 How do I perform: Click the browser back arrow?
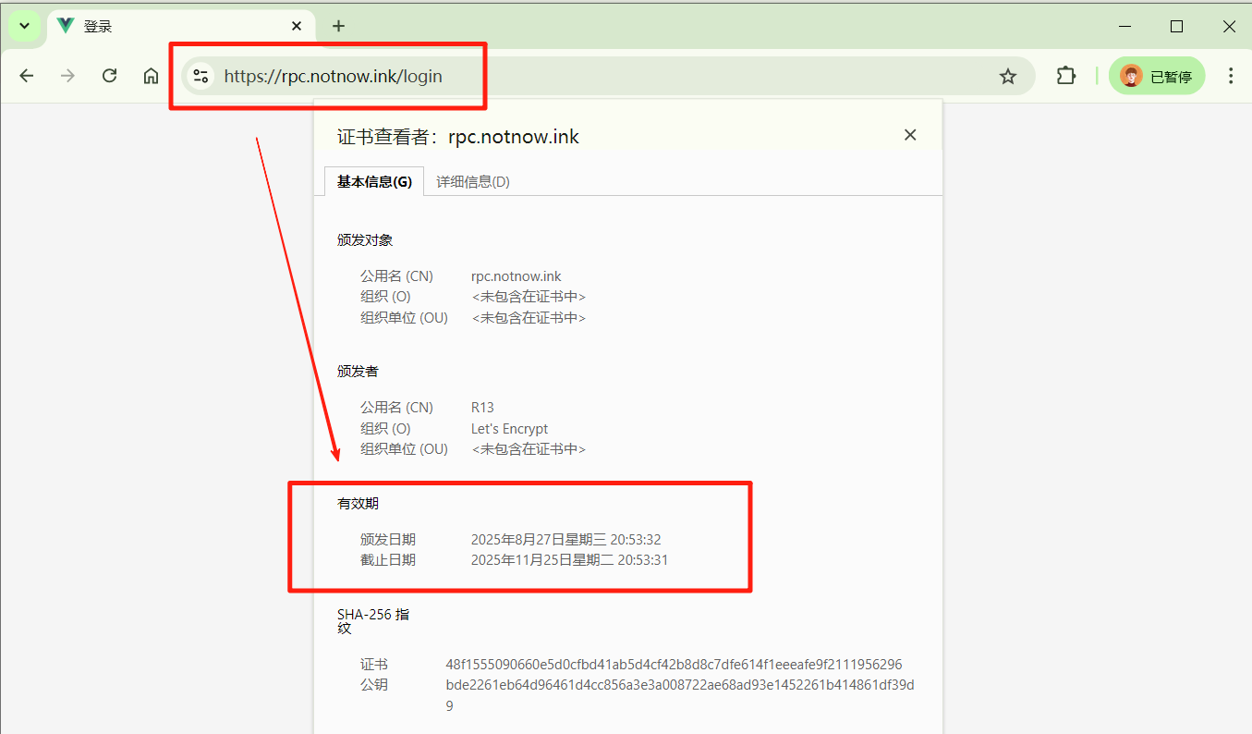[x=27, y=76]
